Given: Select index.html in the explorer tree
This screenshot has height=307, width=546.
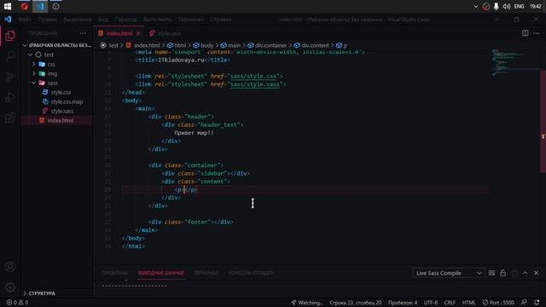Looking at the screenshot, I should tap(57, 120).
